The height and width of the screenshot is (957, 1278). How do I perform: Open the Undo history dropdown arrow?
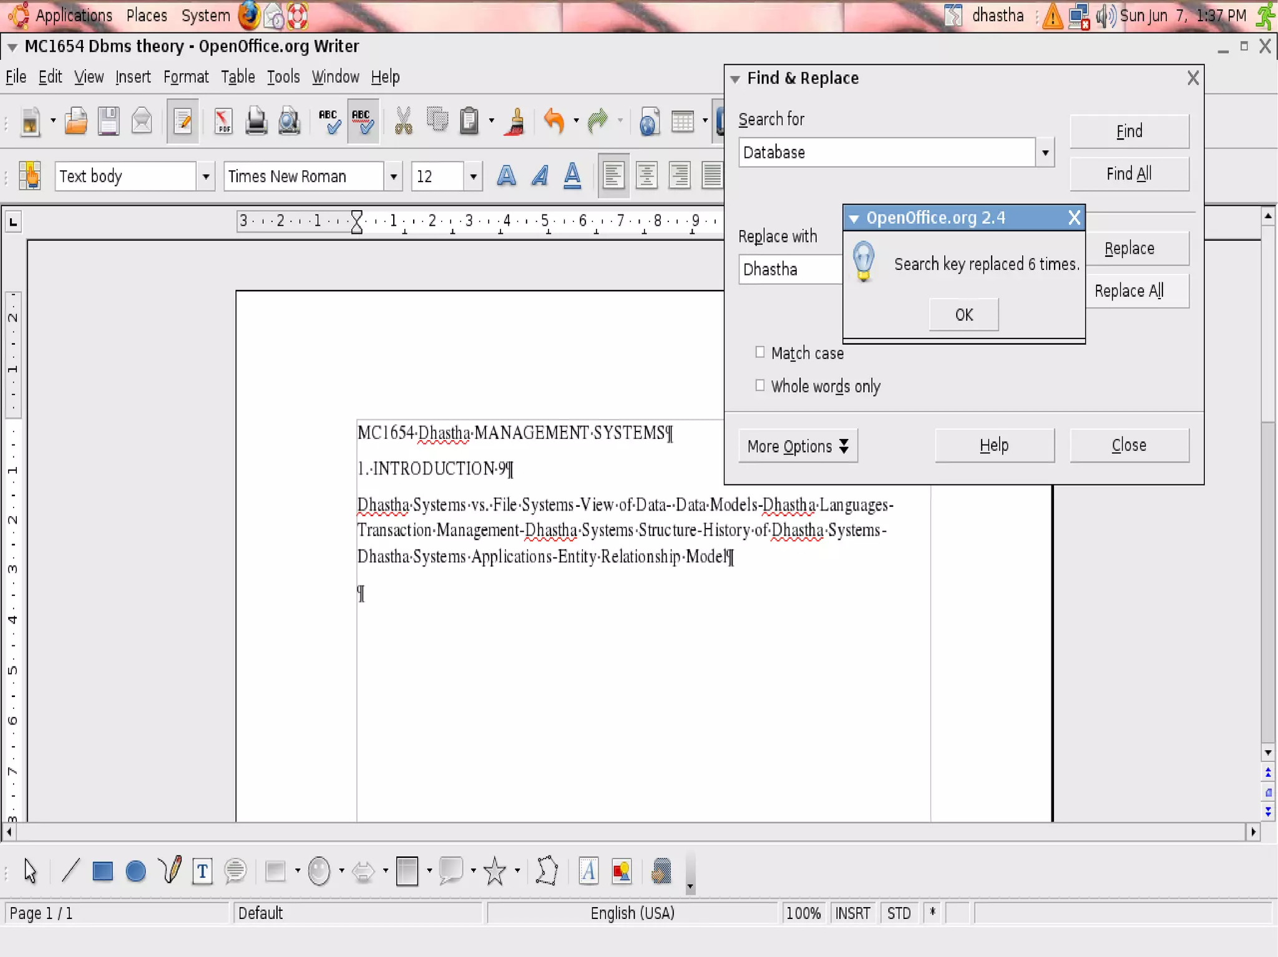tap(576, 121)
